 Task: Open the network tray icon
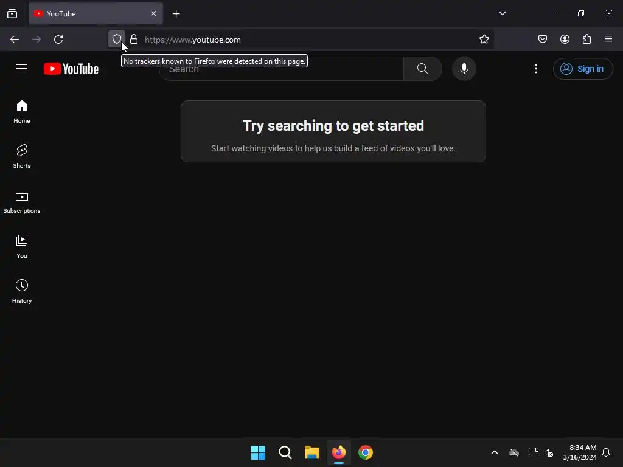pos(533,452)
